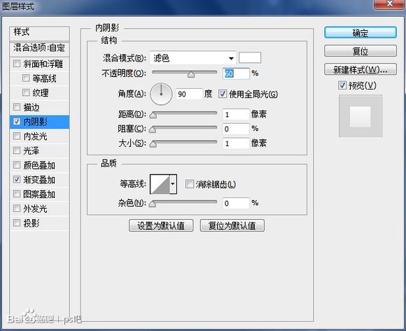
Task: Click the 杂色 percent value field
Action: pos(236,203)
